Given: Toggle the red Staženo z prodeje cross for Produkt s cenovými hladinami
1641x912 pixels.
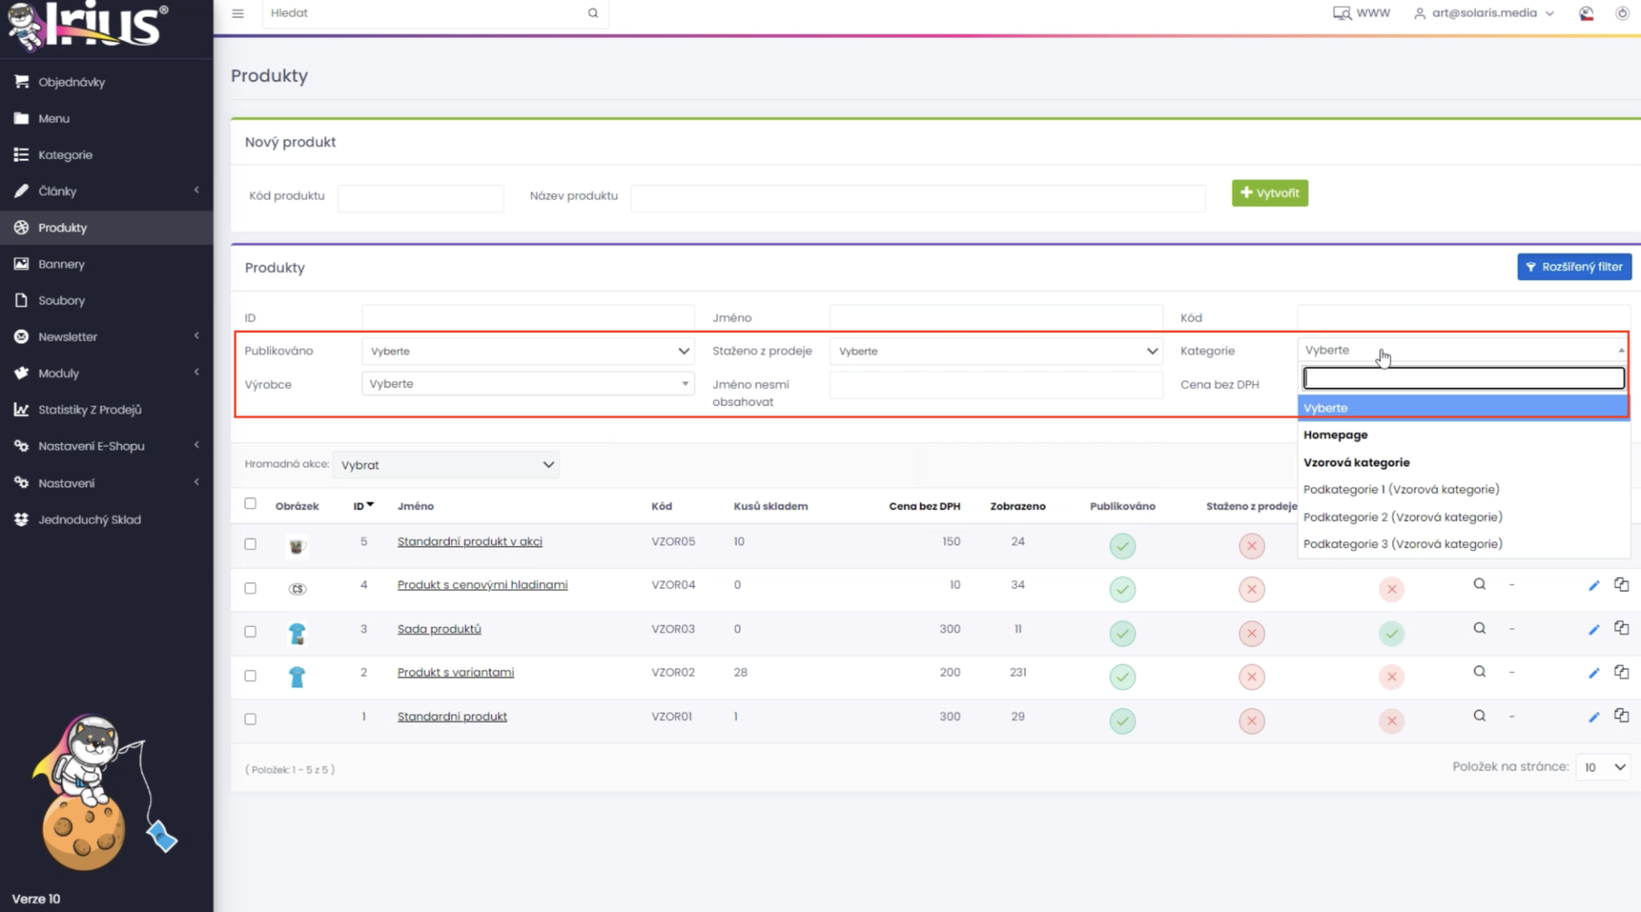Looking at the screenshot, I should point(1251,589).
